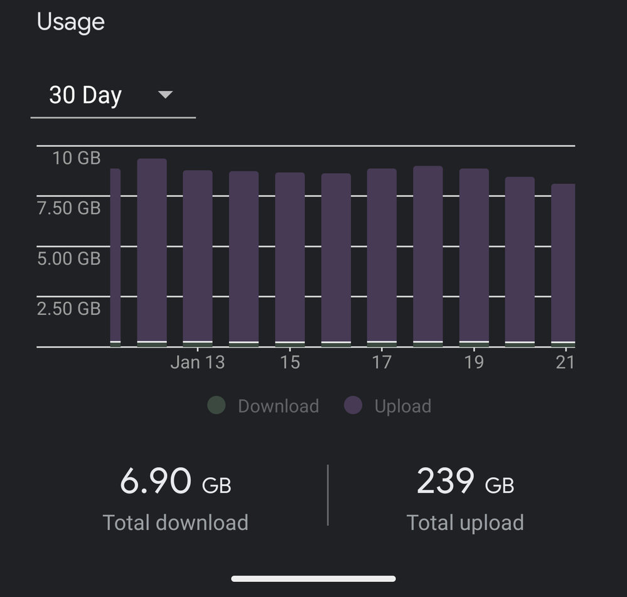627x597 pixels.
Task: Click the 19 axis date label
Action: pos(474,362)
